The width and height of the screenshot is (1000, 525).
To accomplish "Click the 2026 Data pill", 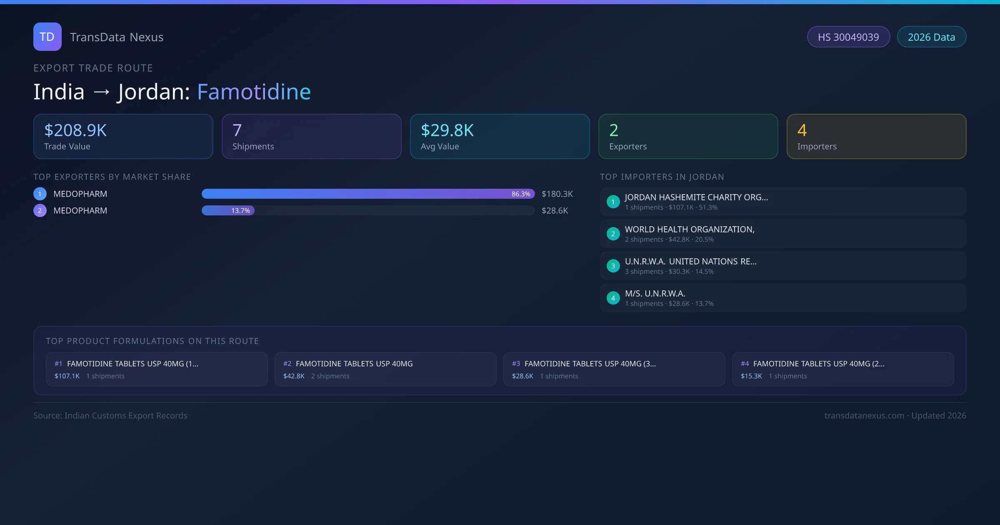I will pos(931,37).
